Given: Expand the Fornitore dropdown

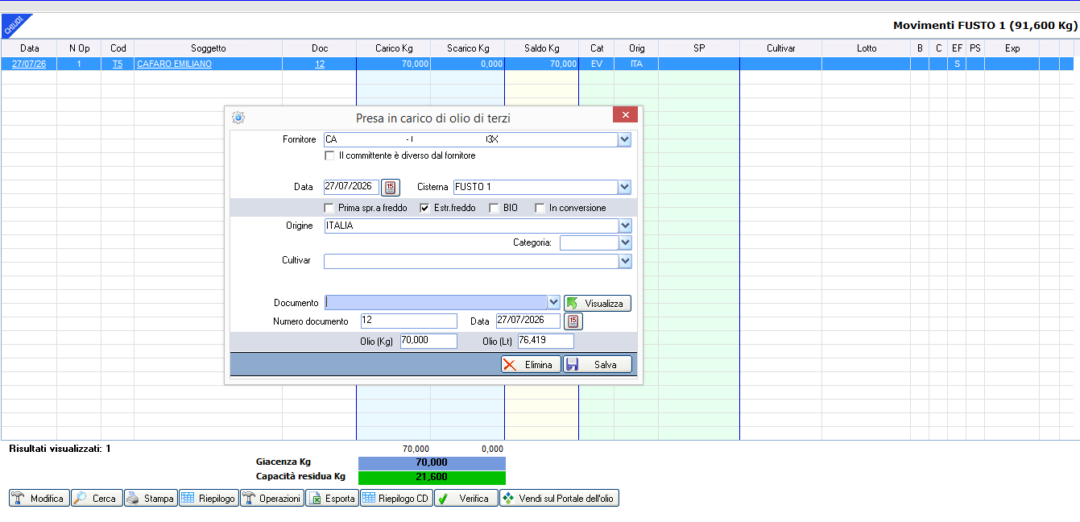Looking at the screenshot, I should 625,140.
